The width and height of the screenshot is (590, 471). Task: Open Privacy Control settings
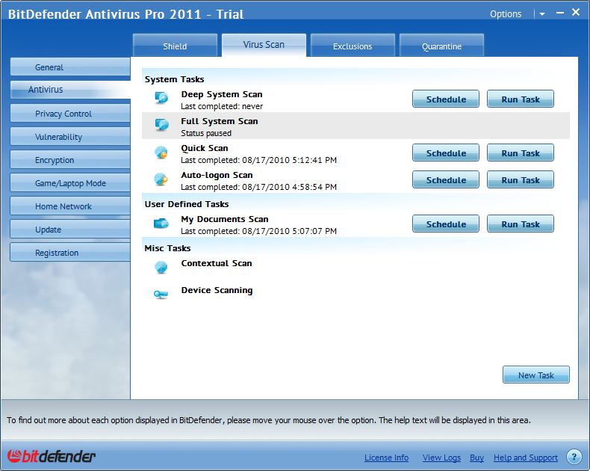tap(70, 114)
